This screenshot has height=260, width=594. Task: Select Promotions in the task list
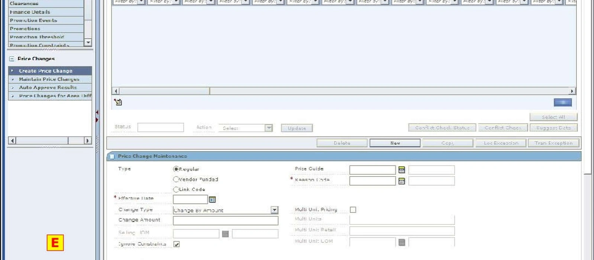[46, 29]
